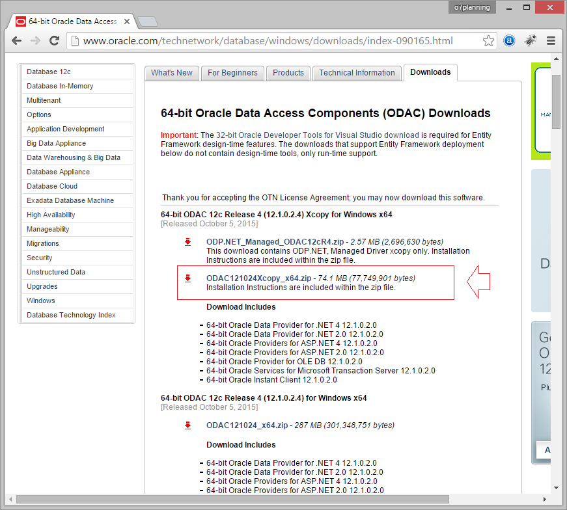Screen dimensions: 567x510
Task: Minimize the Chrome window
Action: coord(509,8)
